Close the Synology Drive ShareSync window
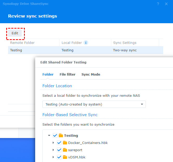173x162 pixels. tap(166, 4)
